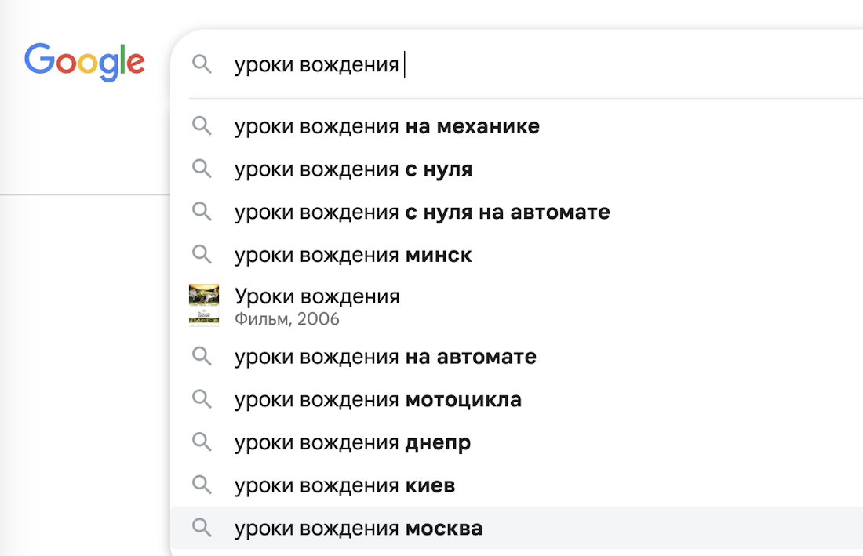
Task: Click the search icon beside 'уроки вождения на механике'
Action: 202,125
